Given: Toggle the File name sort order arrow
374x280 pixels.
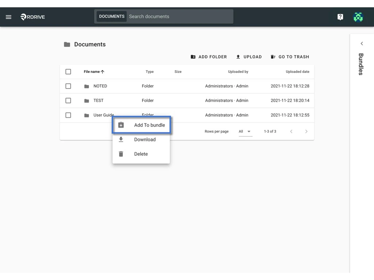Looking at the screenshot, I should [x=103, y=71].
